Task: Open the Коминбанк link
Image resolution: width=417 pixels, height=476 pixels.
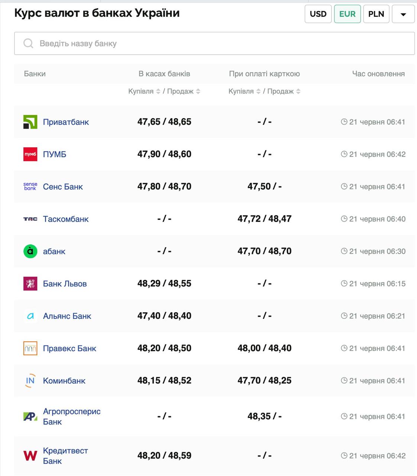Action: [x=64, y=381]
